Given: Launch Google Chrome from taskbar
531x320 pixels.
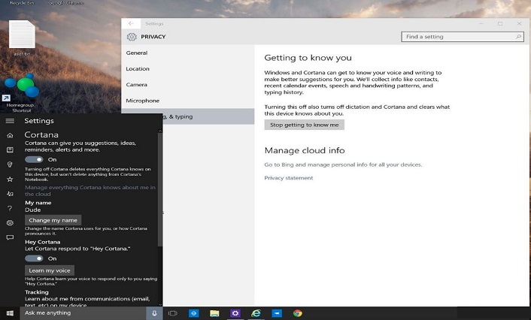Looking at the screenshot, I should pos(298,313).
